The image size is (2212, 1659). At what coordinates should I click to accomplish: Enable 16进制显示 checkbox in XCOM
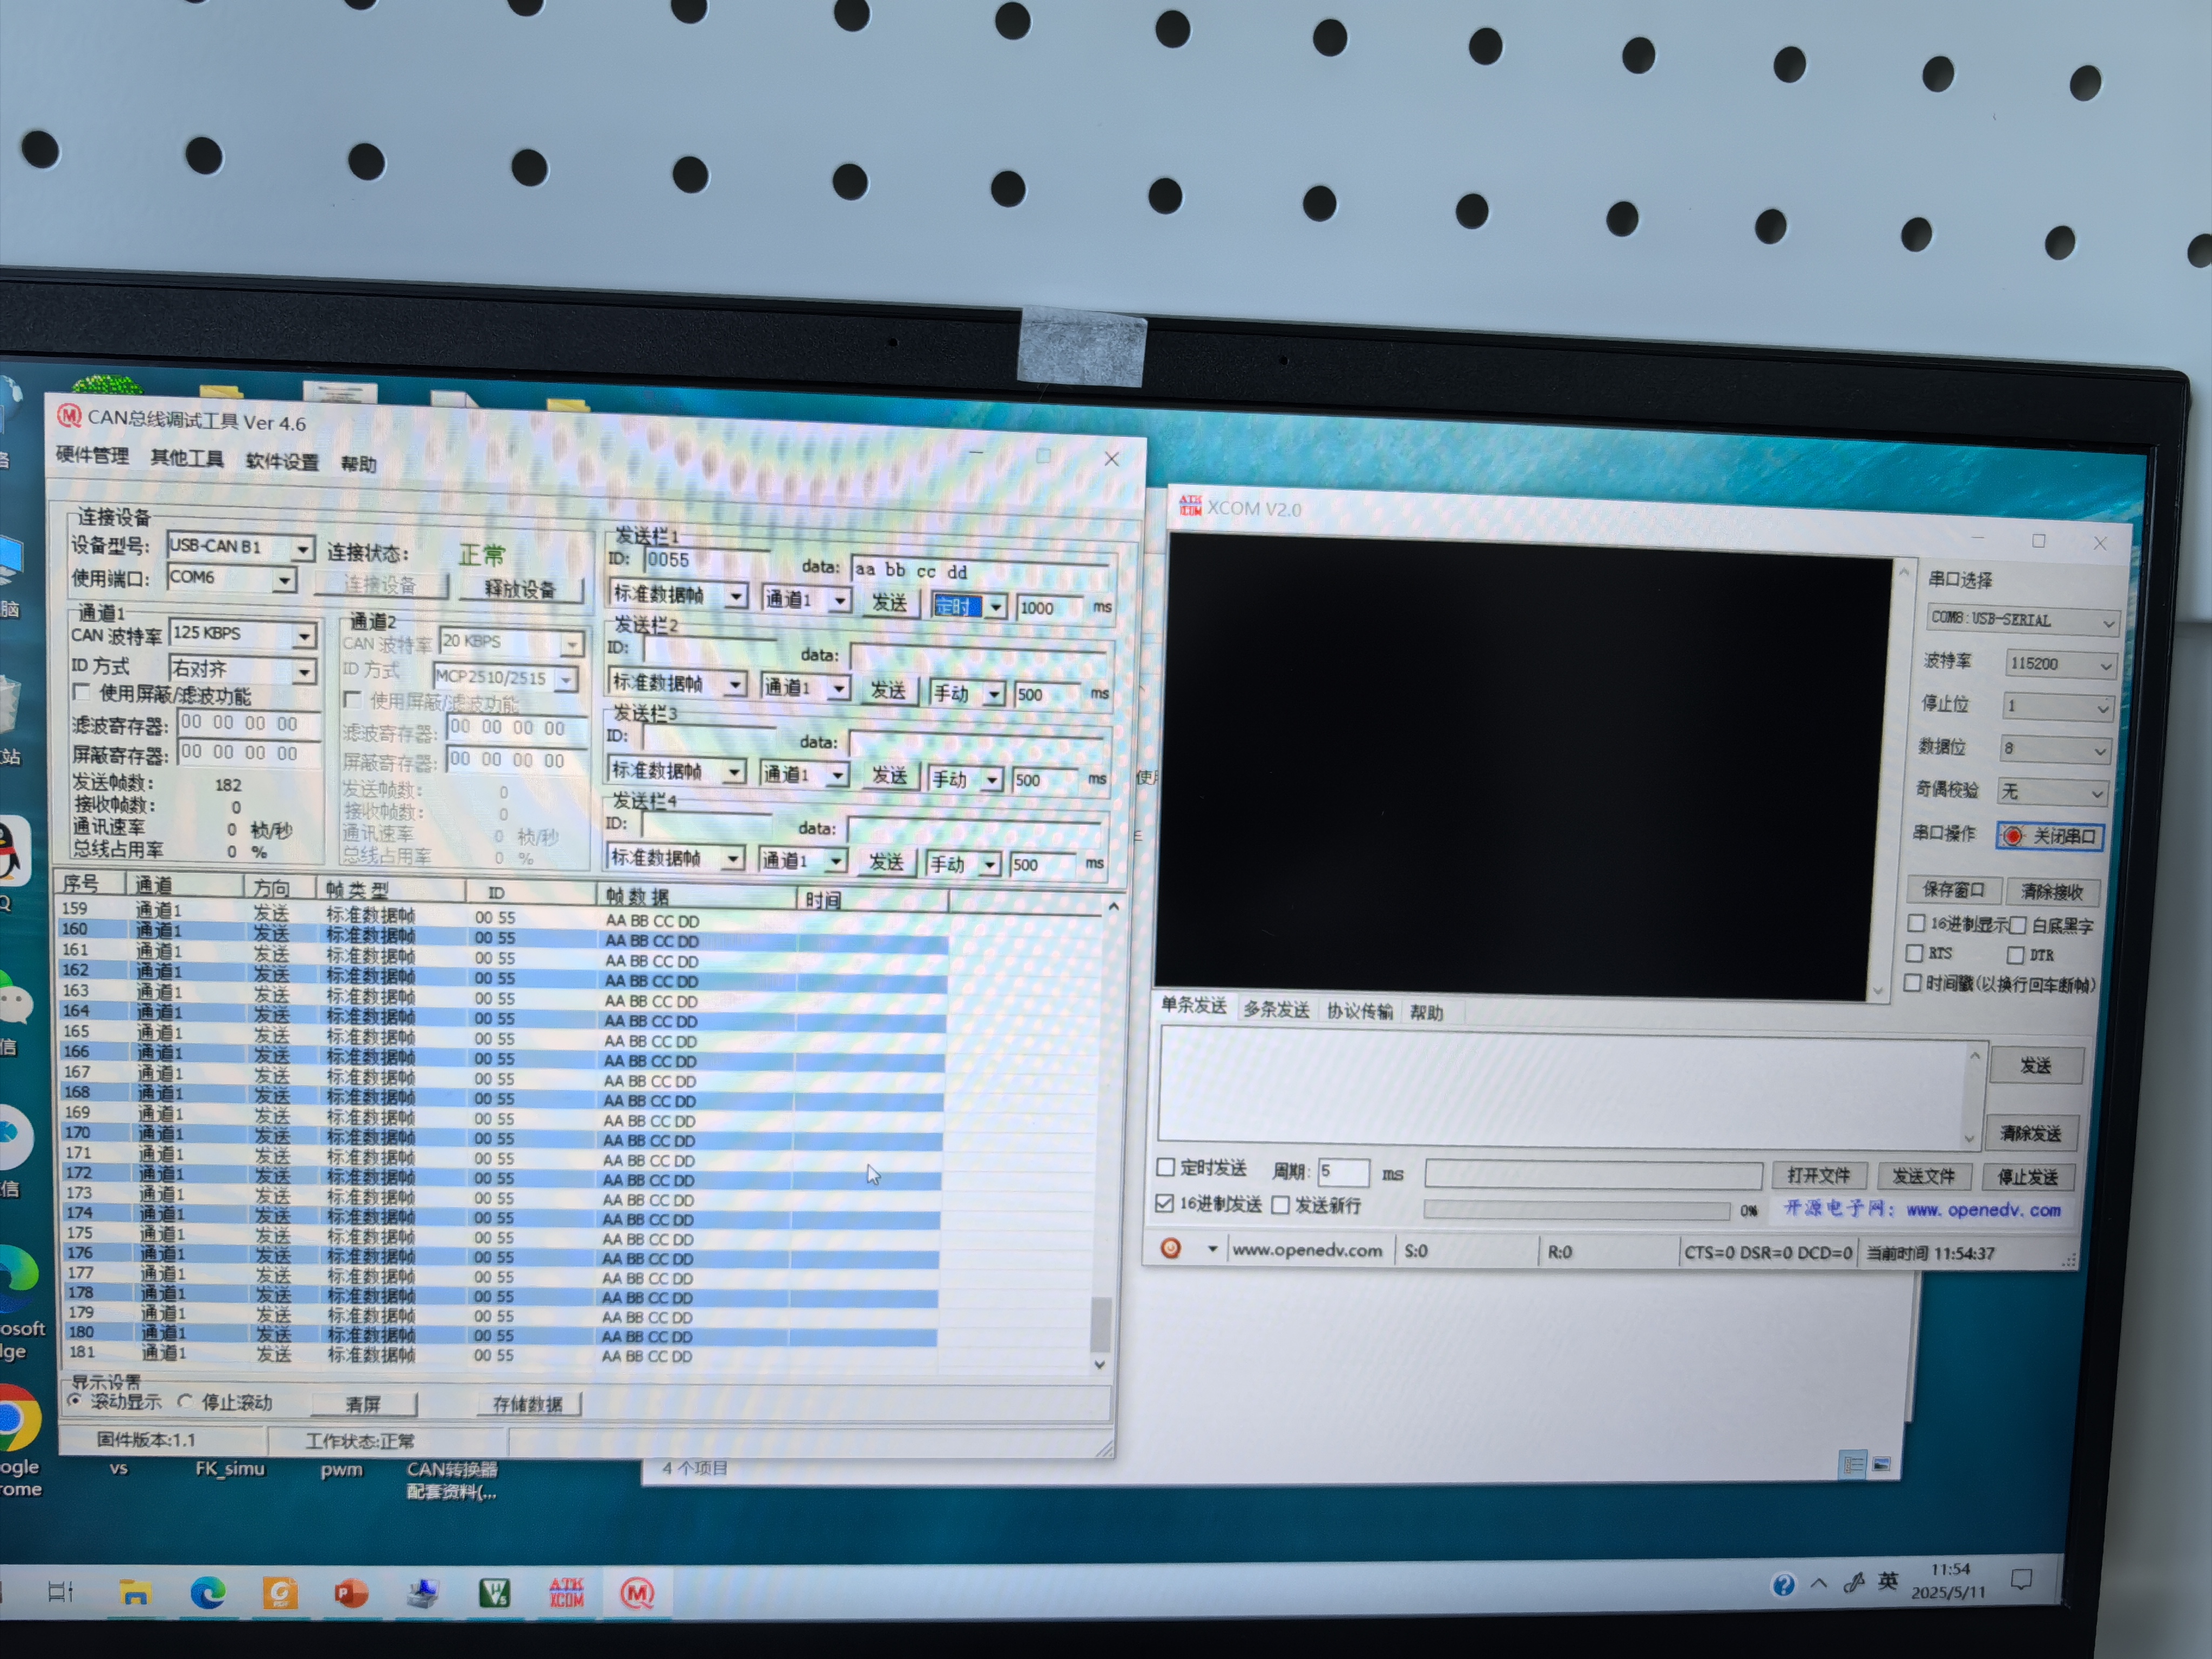[1917, 922]
